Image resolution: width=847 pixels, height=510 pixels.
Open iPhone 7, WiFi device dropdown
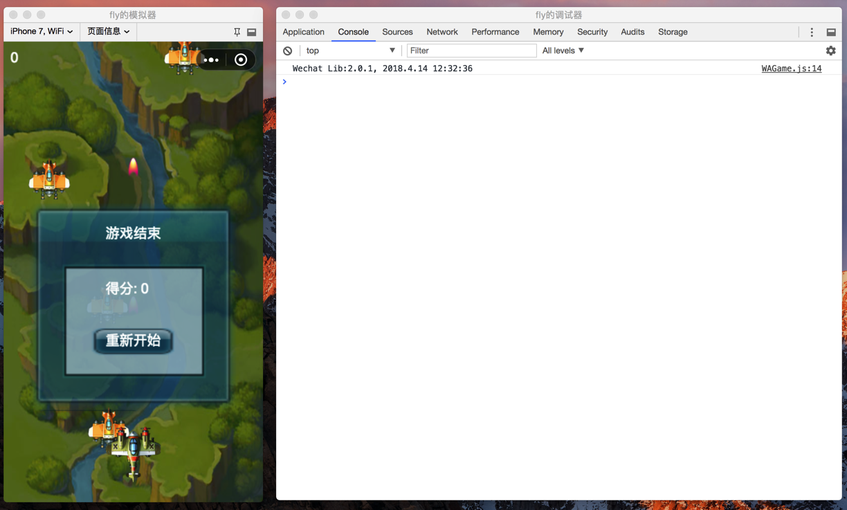[x=42, y=31]
